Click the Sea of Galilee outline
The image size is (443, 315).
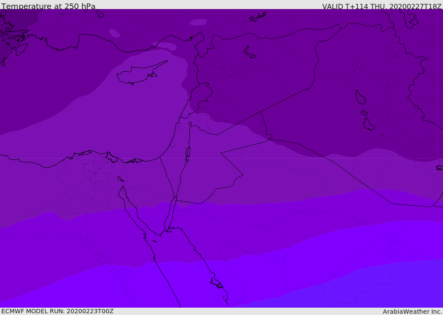(x=190, y=124)
